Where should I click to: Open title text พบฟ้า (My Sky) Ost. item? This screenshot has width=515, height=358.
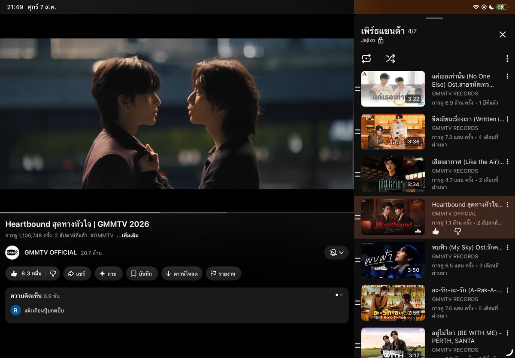point(467,248)
